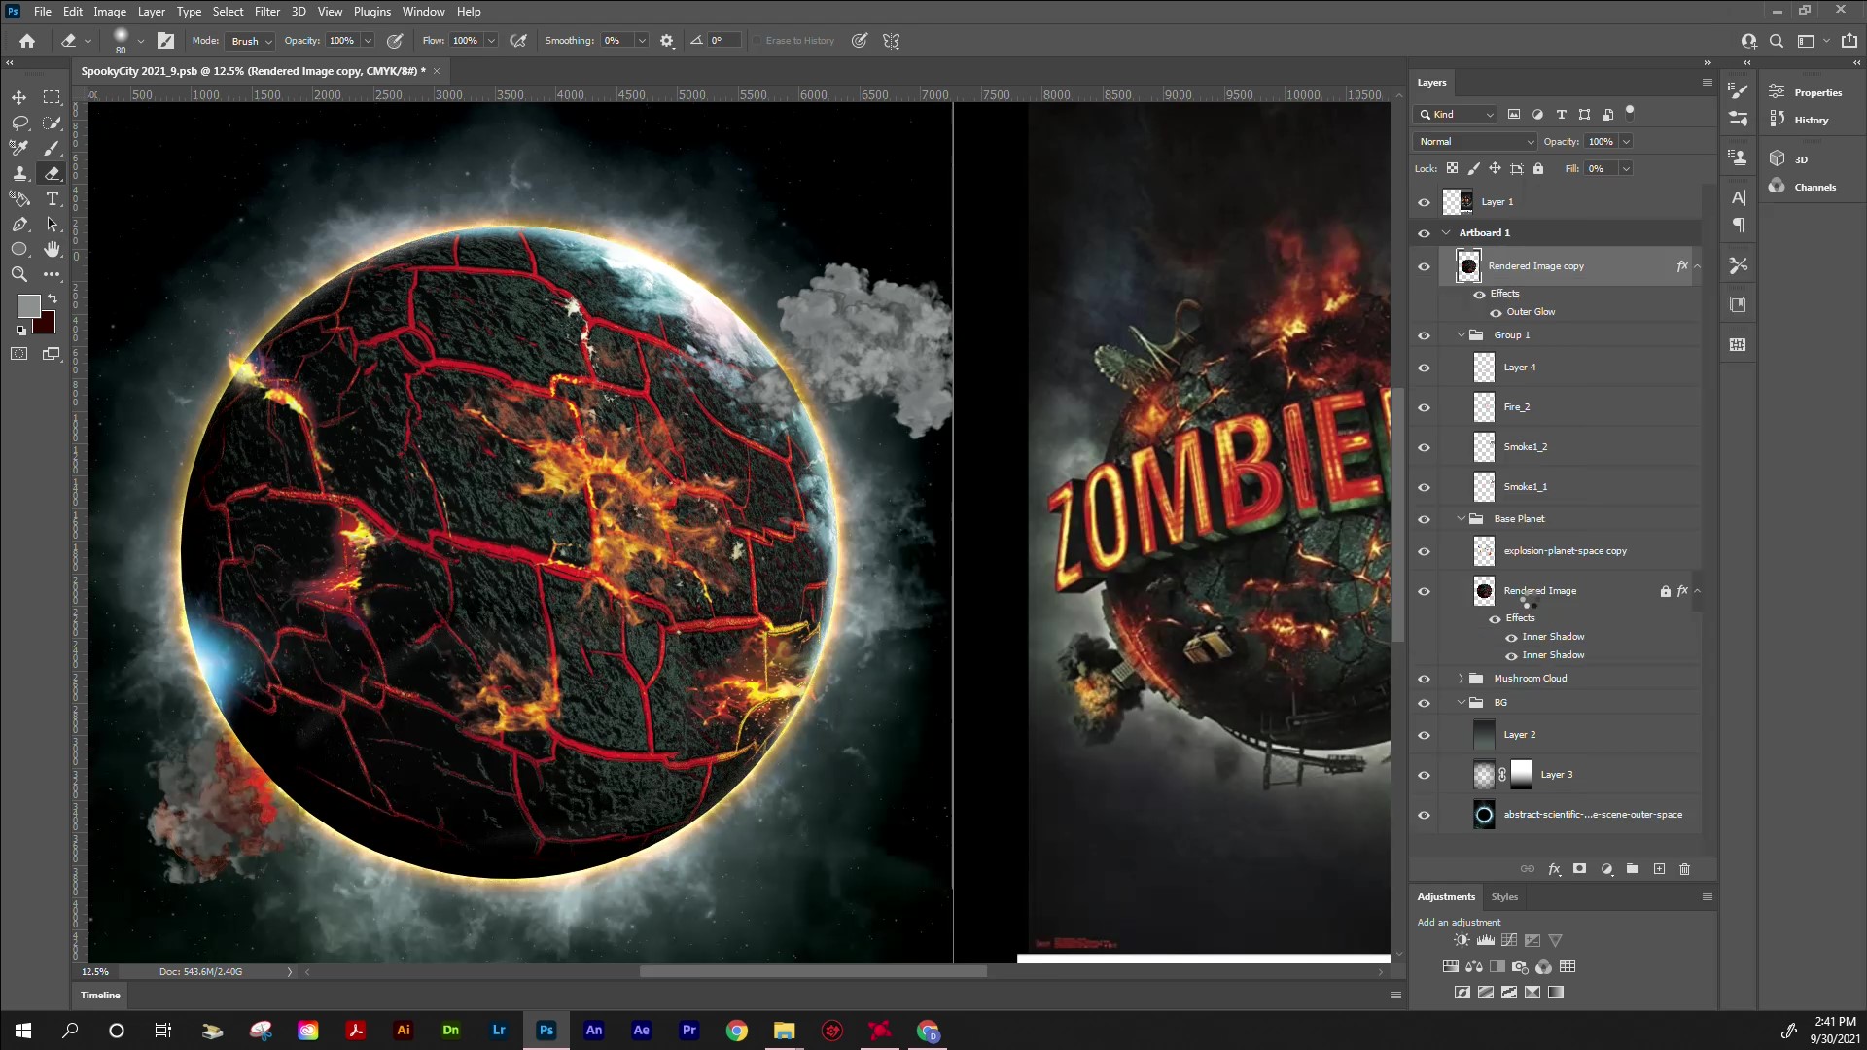Viewport: 1867px width, 1050px height.
Task: Select the Eraser tool in toolbar
Action: click(x=52, y=173)
